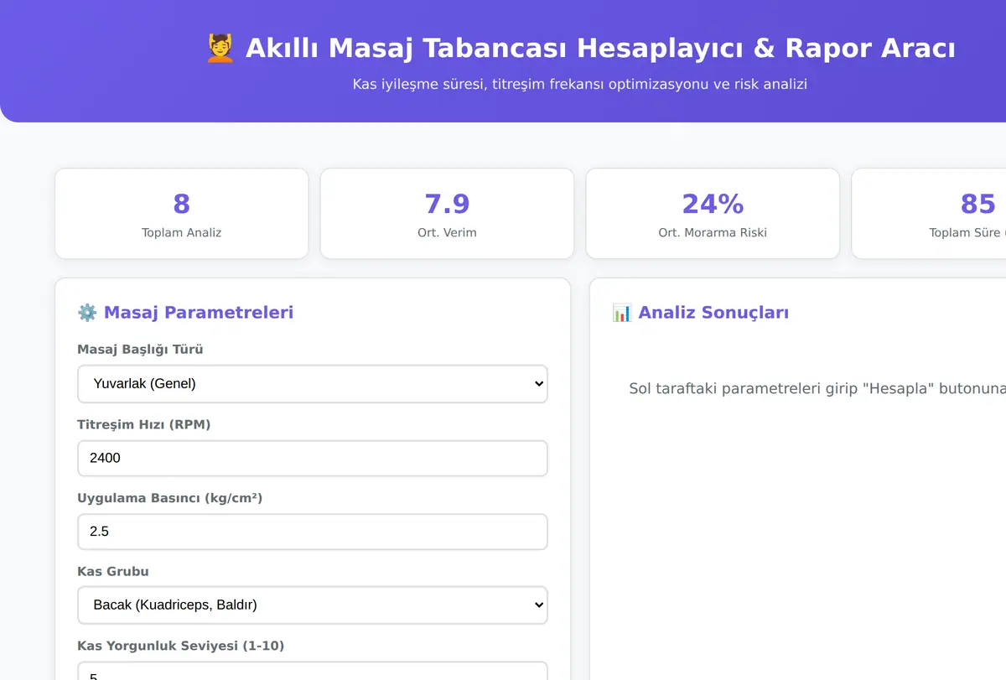Select the Ort. Morarma Riski card
This screenshot has height=680, width=1006.
coord(713,214)
